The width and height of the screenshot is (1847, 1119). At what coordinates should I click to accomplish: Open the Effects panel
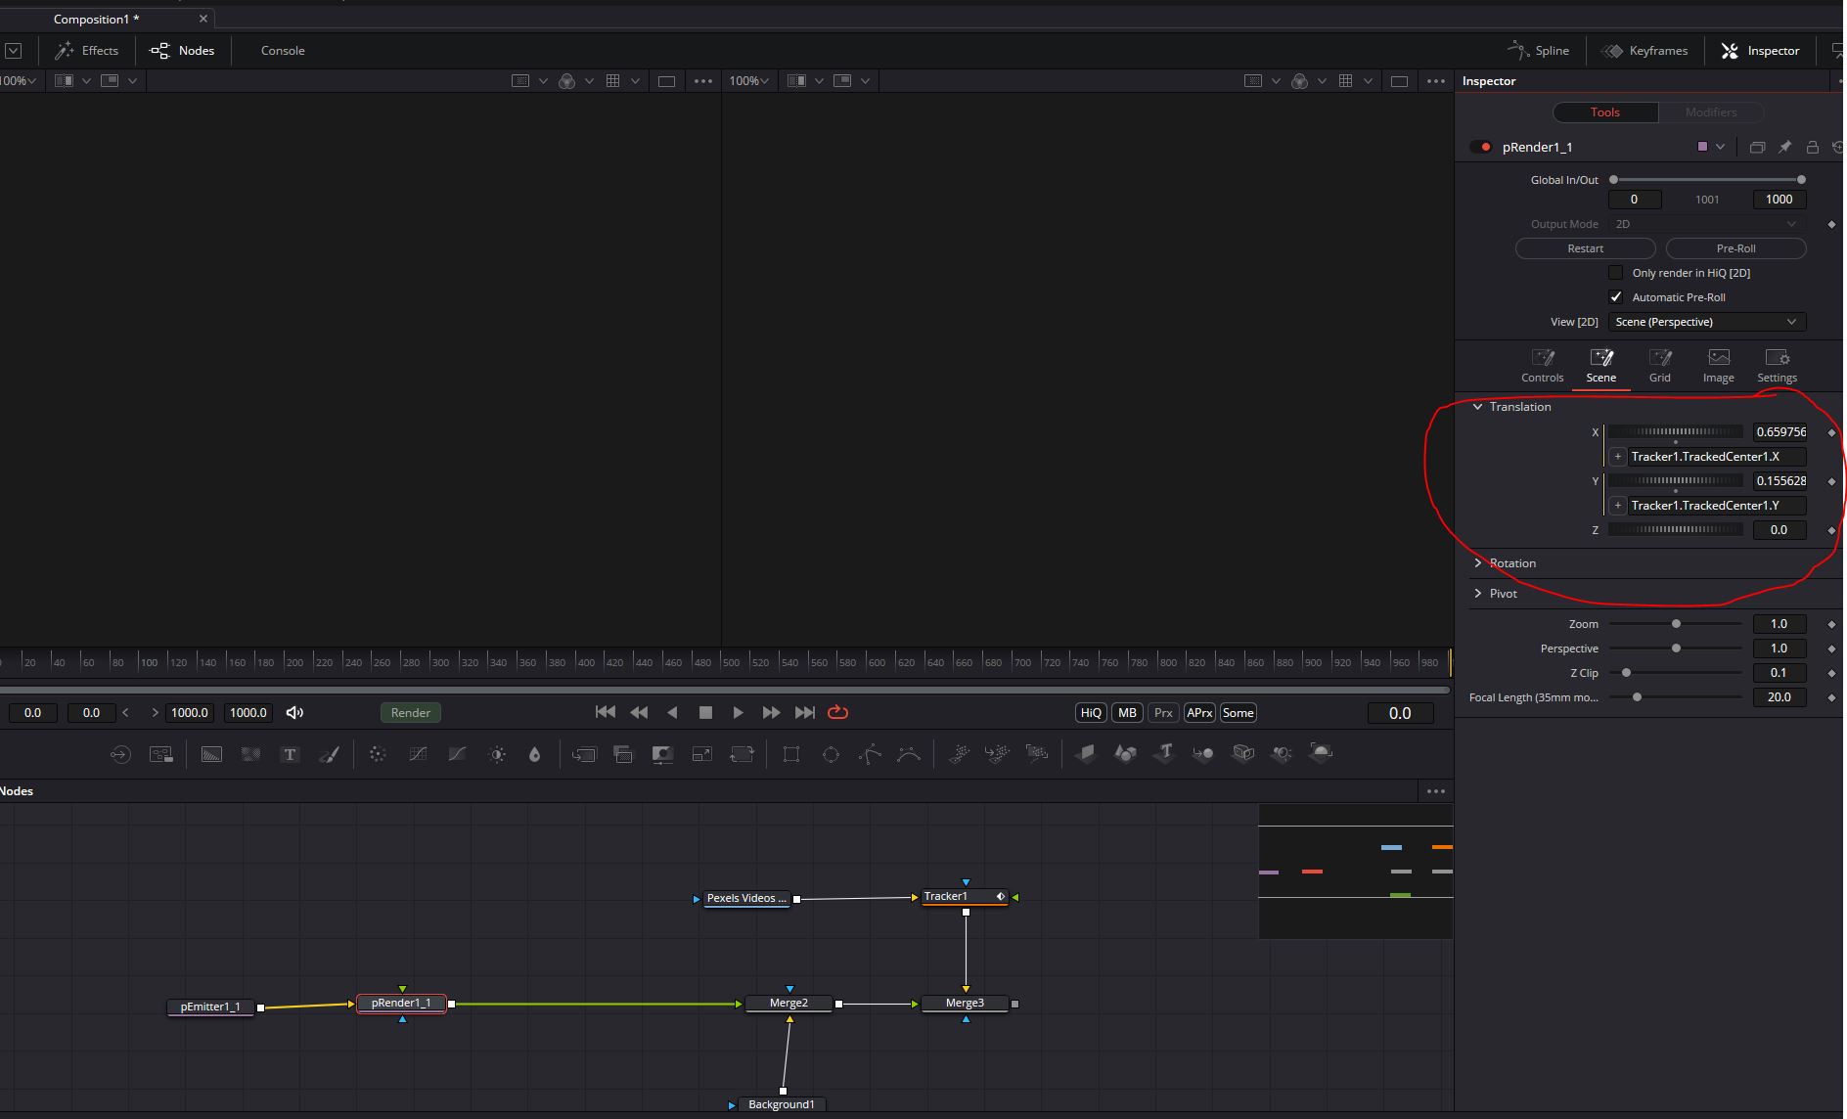pyautogui.click(x=87, y=51)
